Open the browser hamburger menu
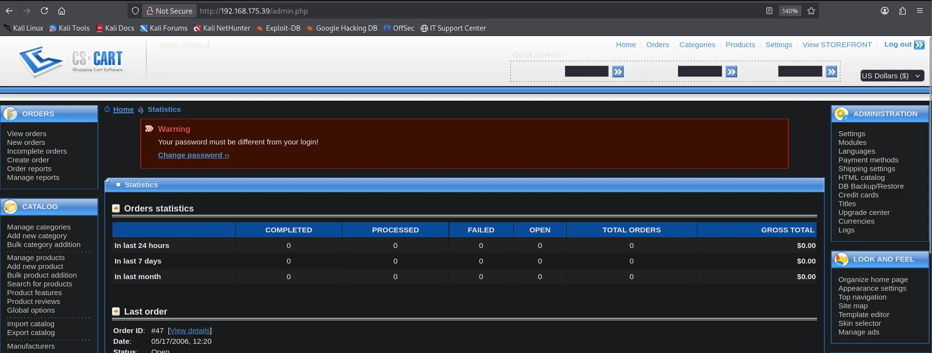The height and width of the screenshot is (353, 932). click(920, 11)
